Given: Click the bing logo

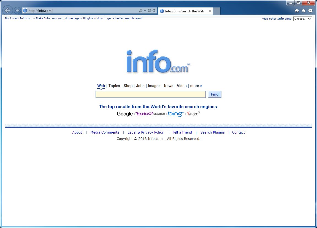Looking at the screenshot, I should tap(176, 114).
